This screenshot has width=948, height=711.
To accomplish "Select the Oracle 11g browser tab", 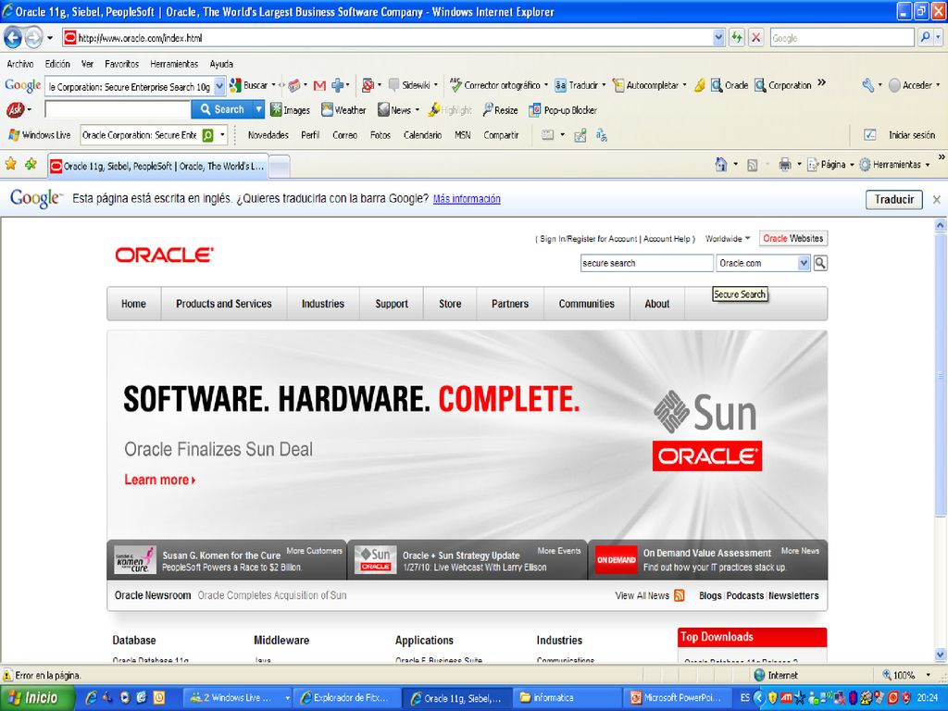I will pyautogui.click(x=157, y=166).
